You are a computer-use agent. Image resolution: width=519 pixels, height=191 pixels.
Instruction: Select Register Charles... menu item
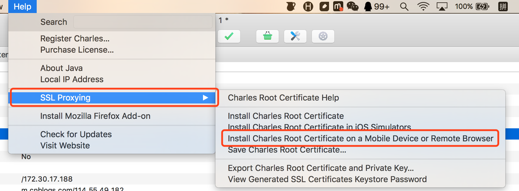tap(112, 38)
